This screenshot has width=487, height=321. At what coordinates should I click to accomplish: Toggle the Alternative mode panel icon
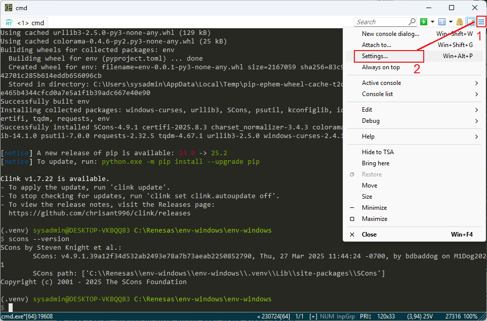click(470, 22)
